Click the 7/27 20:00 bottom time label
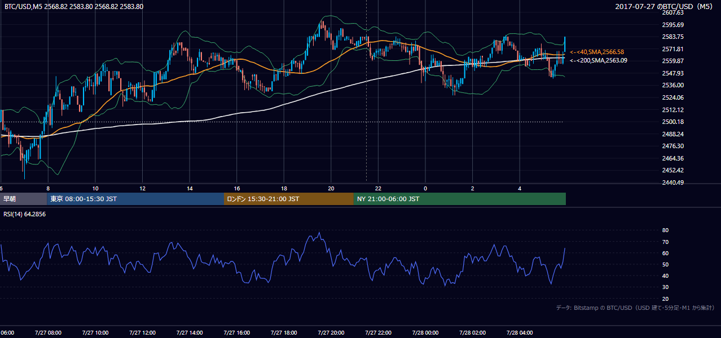The height and width of the screenshot is (338, 721). pos(330,333)
